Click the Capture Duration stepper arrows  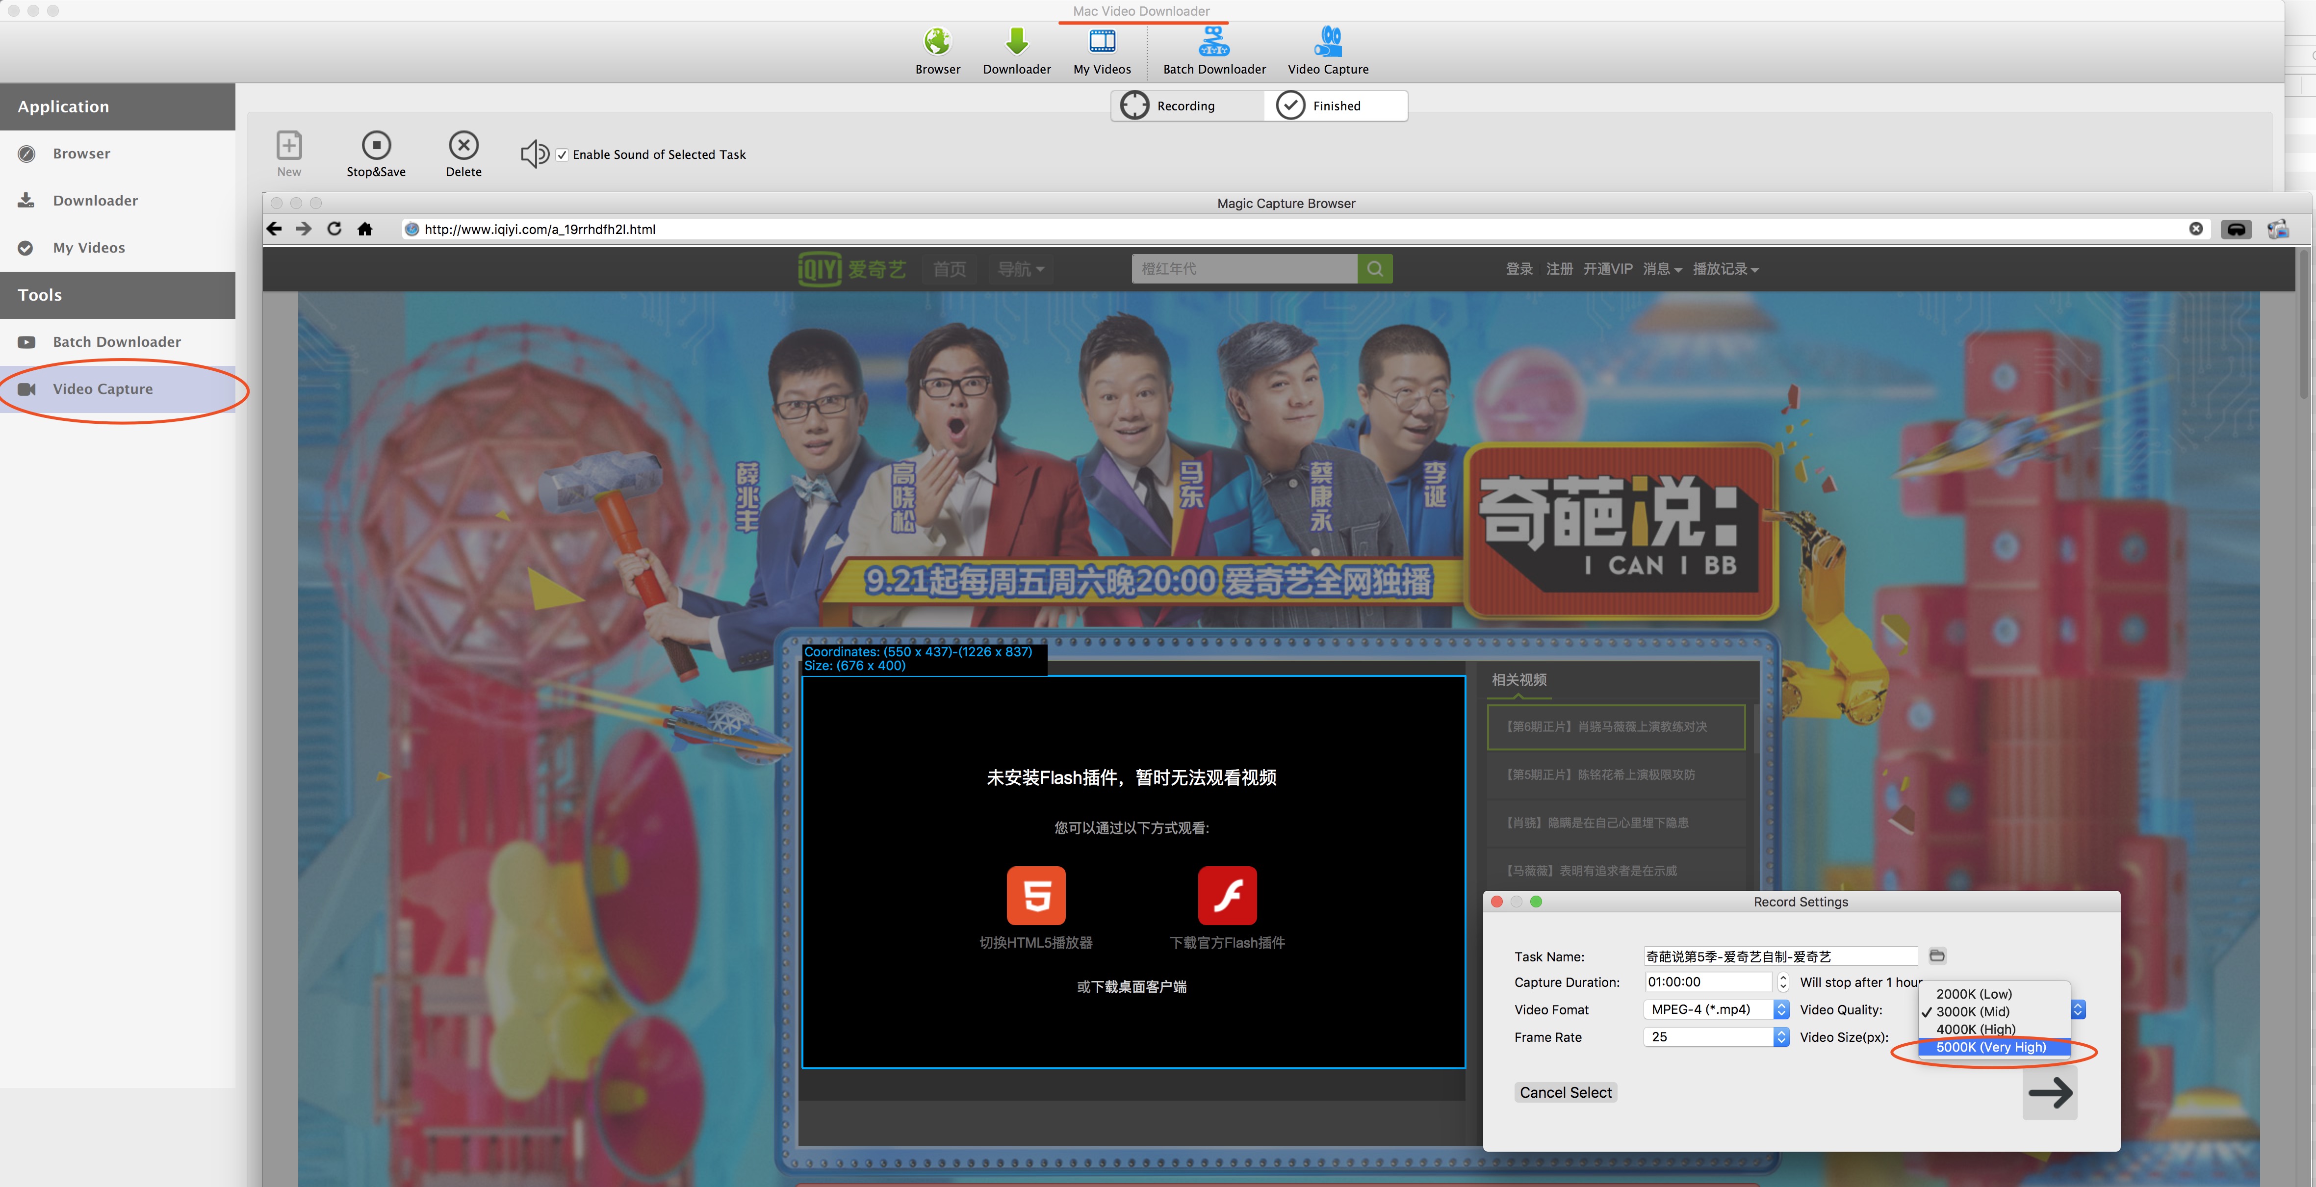click(x=1783, y=982)
